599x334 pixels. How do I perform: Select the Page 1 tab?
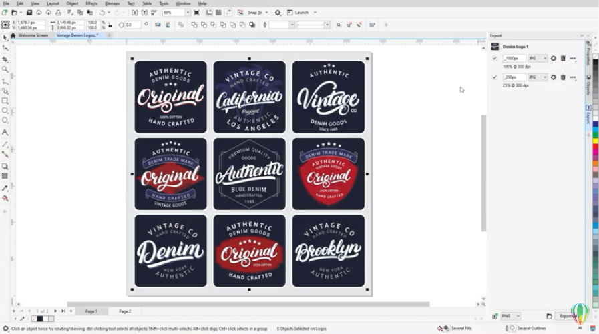(x=91, y=311)
